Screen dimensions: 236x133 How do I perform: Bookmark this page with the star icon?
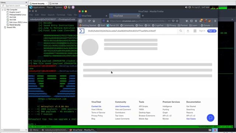tap(177, 21)
